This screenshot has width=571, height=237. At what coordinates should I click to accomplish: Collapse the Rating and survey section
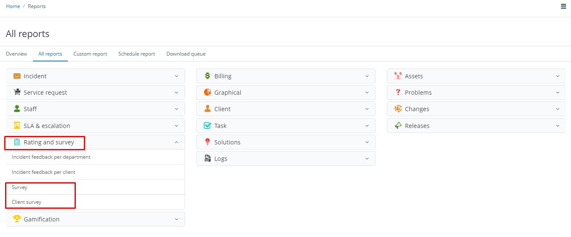click(x=177, y=142)
